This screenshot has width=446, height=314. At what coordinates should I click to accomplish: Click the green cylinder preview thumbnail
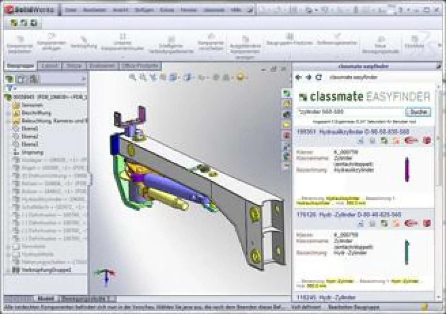[x=407, y=252]
